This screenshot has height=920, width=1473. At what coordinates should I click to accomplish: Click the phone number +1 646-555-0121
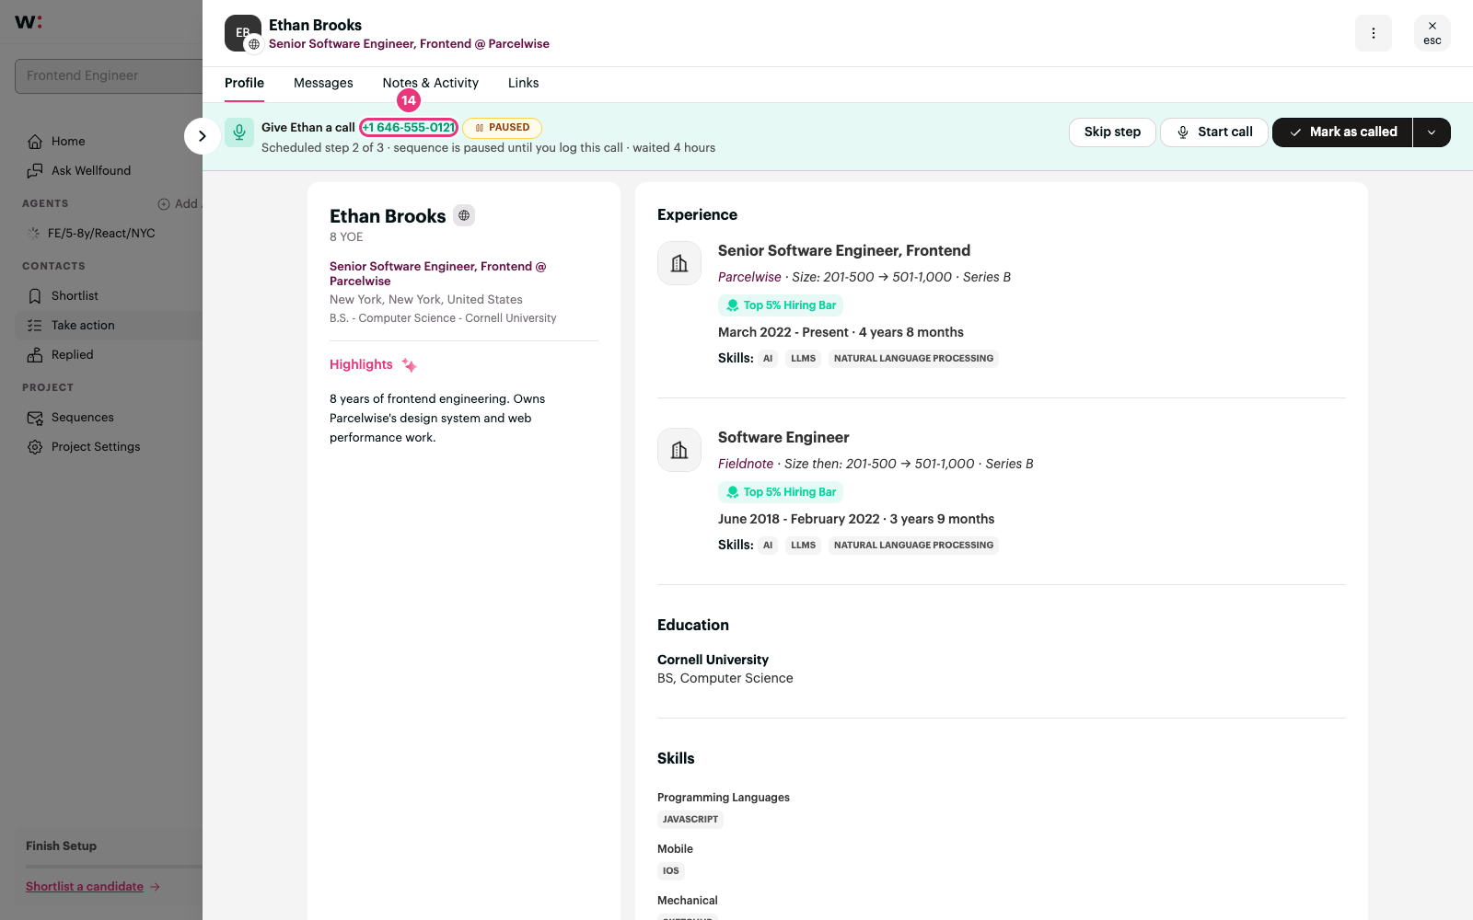coord(409,128)
